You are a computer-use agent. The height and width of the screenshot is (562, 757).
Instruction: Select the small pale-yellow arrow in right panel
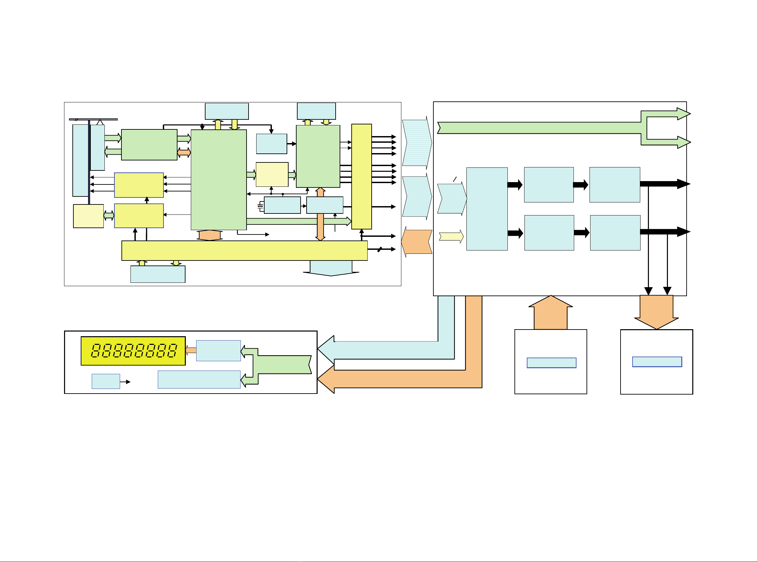tap(451, 236)
